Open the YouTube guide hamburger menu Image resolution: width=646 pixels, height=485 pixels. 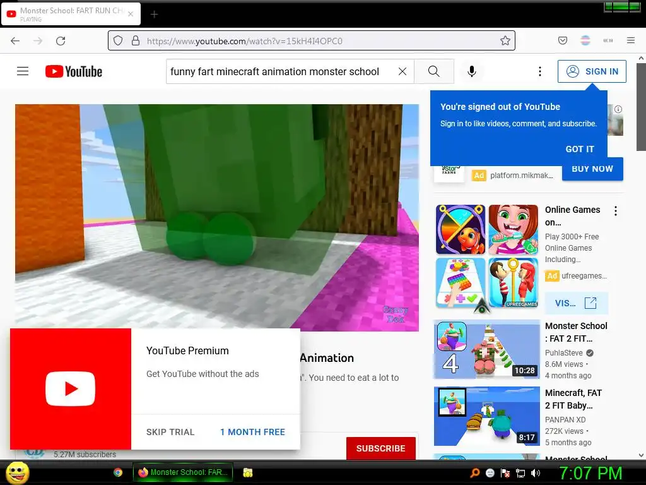tap(23, 71)
